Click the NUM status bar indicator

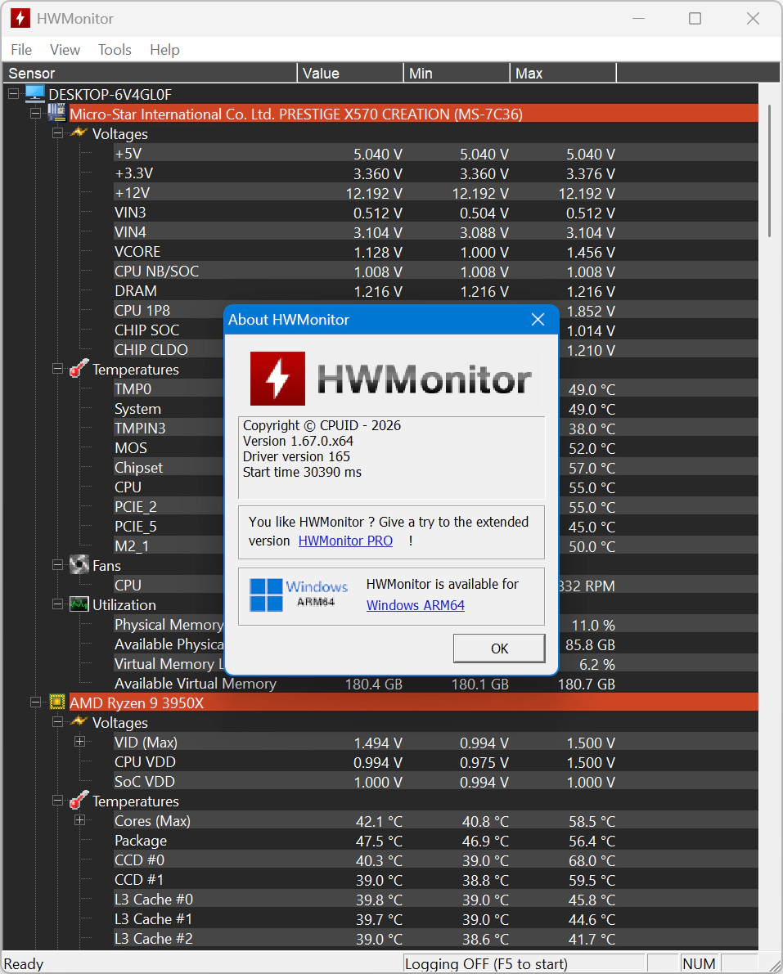pyautogui.click(x=699, y=963)
